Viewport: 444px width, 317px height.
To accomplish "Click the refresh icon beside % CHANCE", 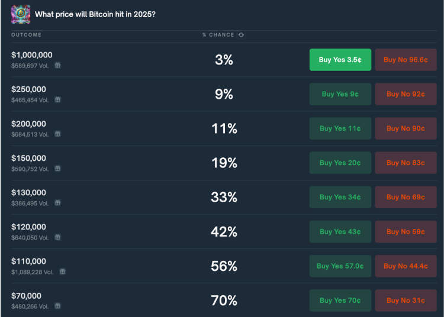I will (241, 35).
